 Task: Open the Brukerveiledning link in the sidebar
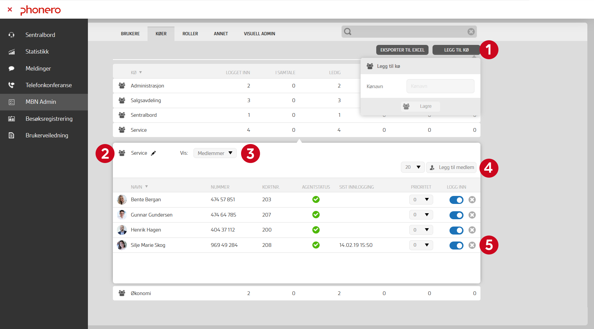point(44,135)
